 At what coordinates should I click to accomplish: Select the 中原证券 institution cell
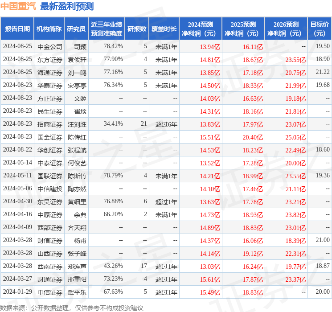coord(50,215)
